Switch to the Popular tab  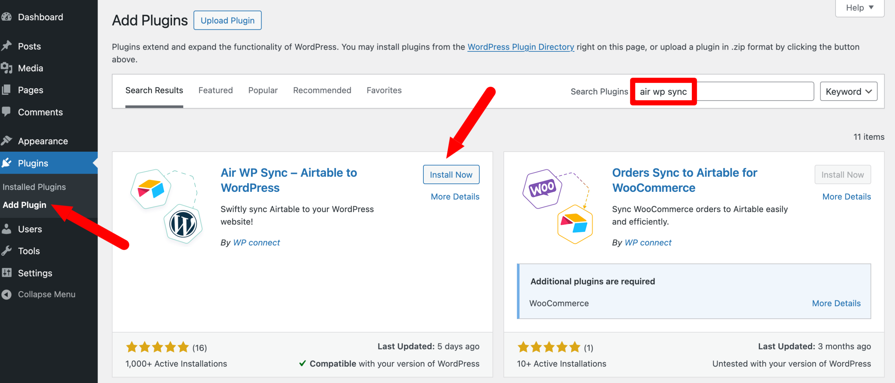pyautogui.click(x=263, y=90)
